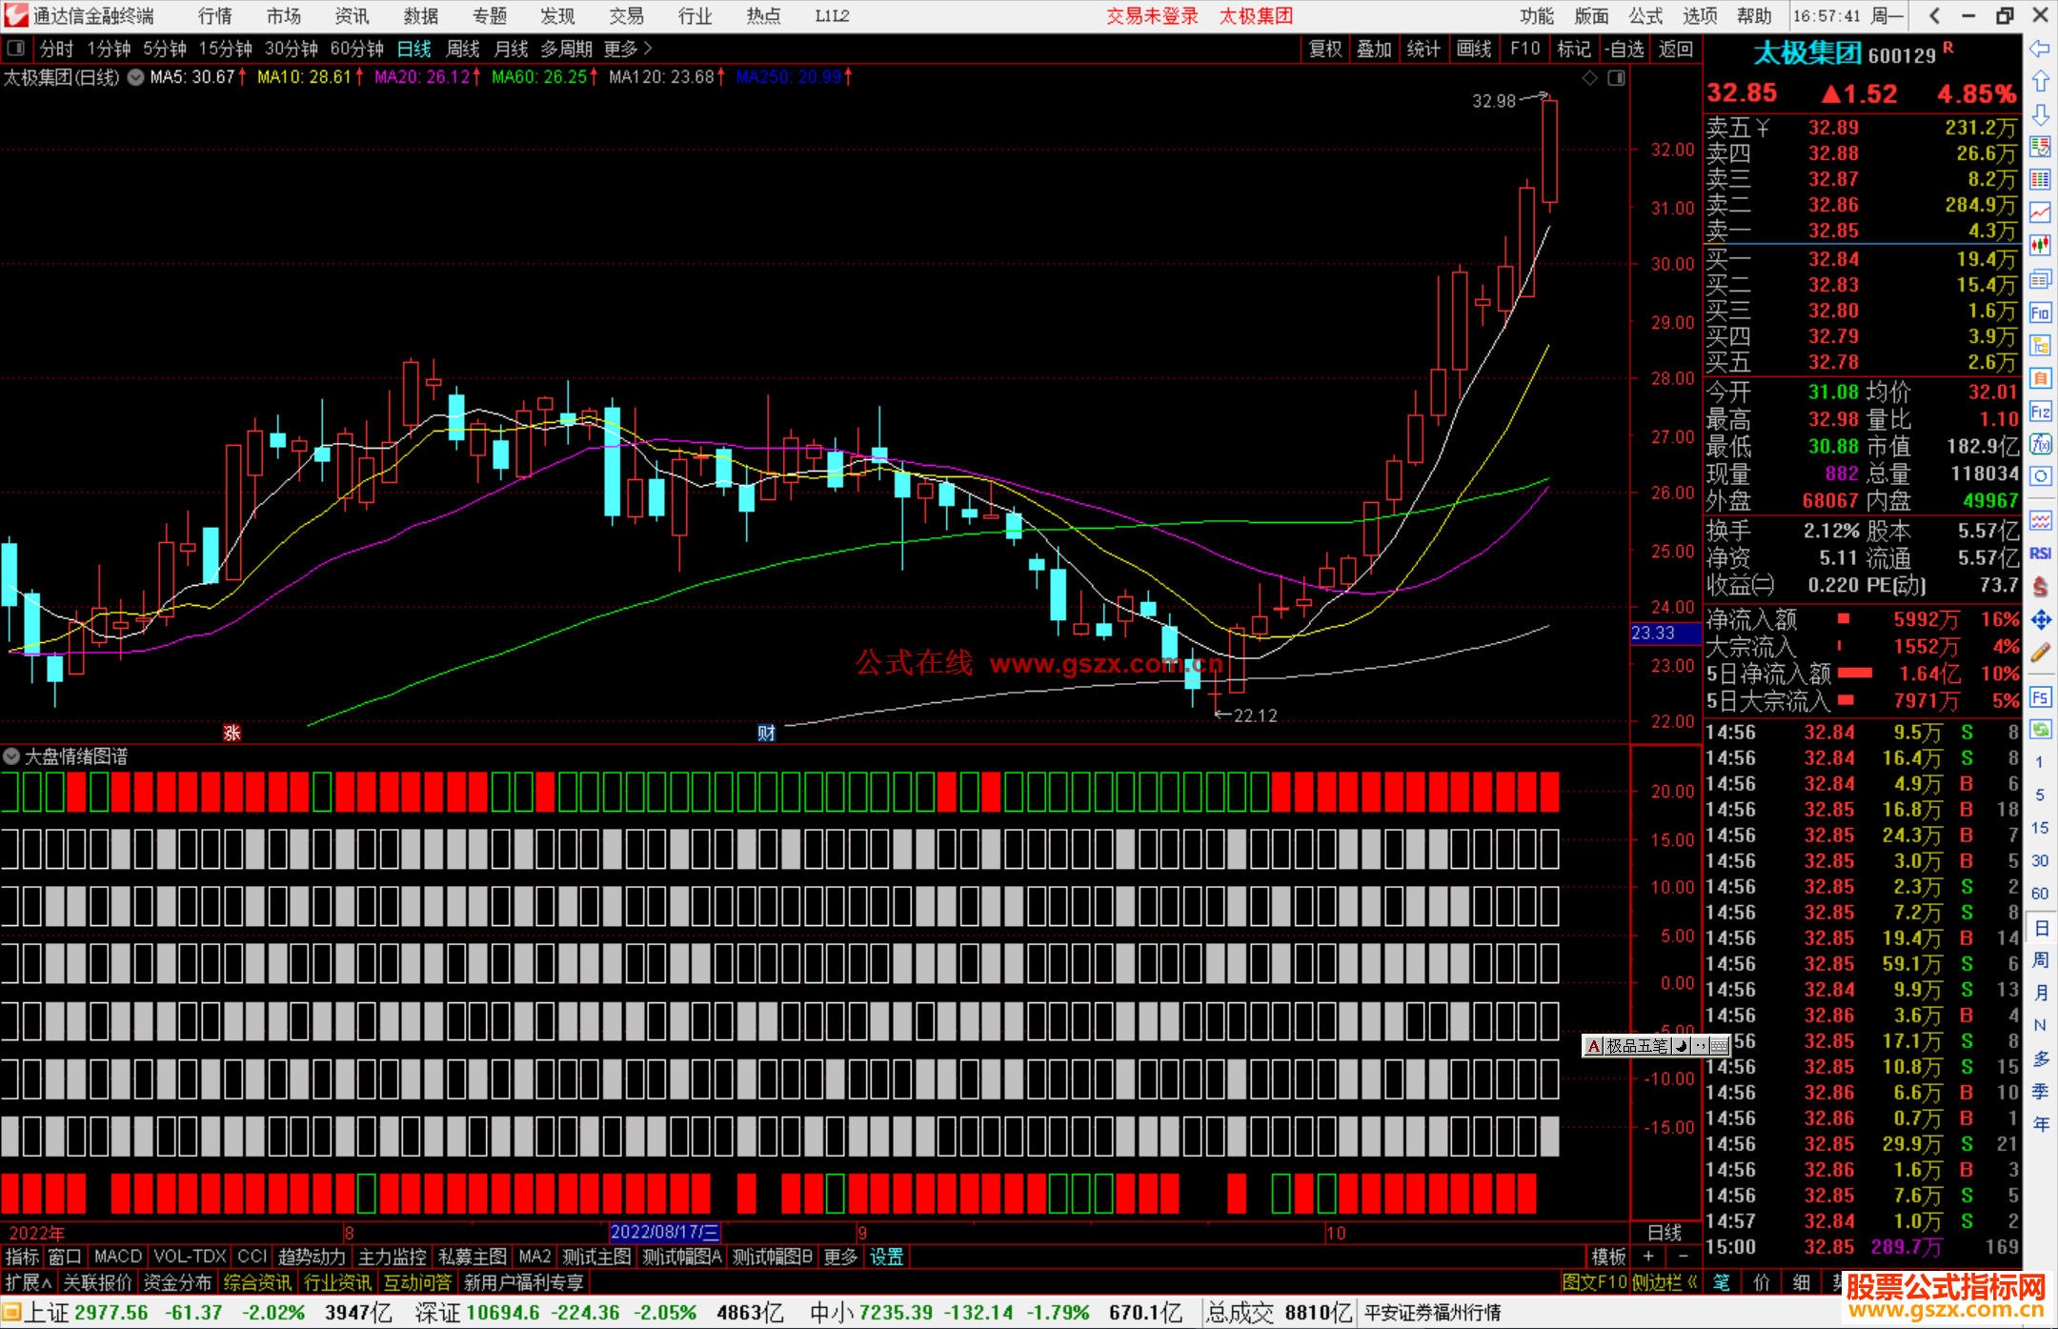2058x1329 pixels.
Task: Open the 公式 menu
Action: (1645, 16)
